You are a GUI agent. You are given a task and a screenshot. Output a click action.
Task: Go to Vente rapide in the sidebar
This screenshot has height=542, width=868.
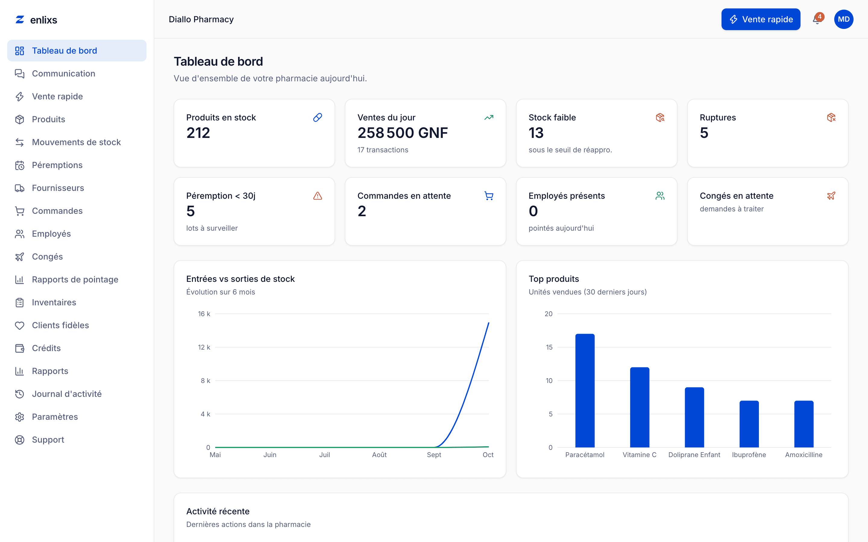[77, 96]
